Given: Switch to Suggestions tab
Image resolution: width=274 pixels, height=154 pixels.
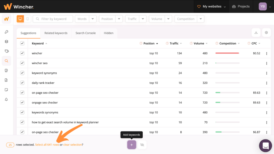Looking at the screenshot, I should [x=28, y=33].
